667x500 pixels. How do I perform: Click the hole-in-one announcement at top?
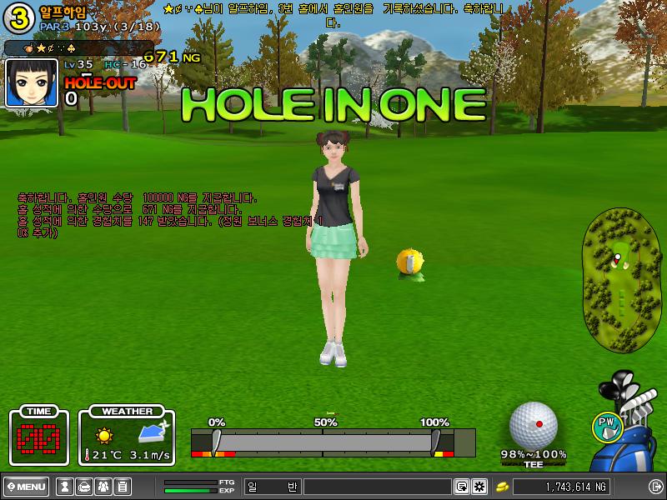333,15
